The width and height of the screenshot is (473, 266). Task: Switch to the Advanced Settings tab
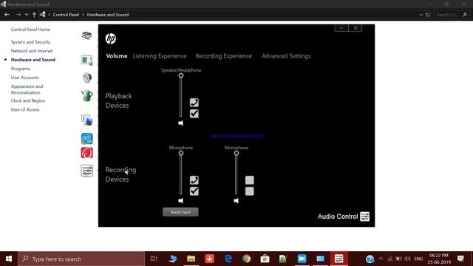coord(286,56)
